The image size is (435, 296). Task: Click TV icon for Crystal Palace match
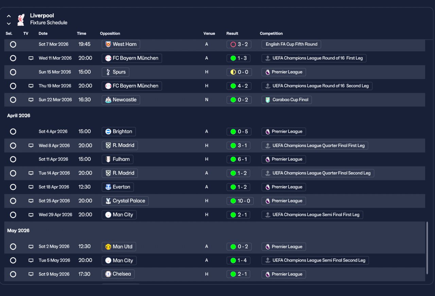pyautogui.click(x=31, y=201)
